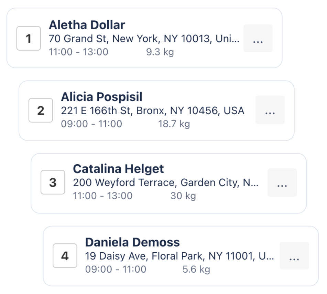Open the options menu for Aletha Dollar
This screenshot has width=327, height=294.
[258, 38]
